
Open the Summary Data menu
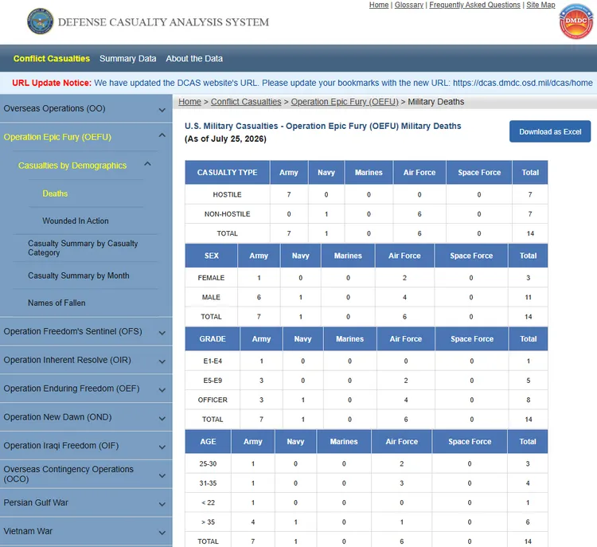128,59
